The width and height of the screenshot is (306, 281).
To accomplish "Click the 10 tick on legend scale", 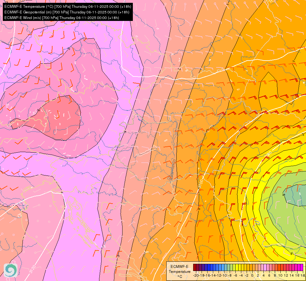I will point(280,275).
